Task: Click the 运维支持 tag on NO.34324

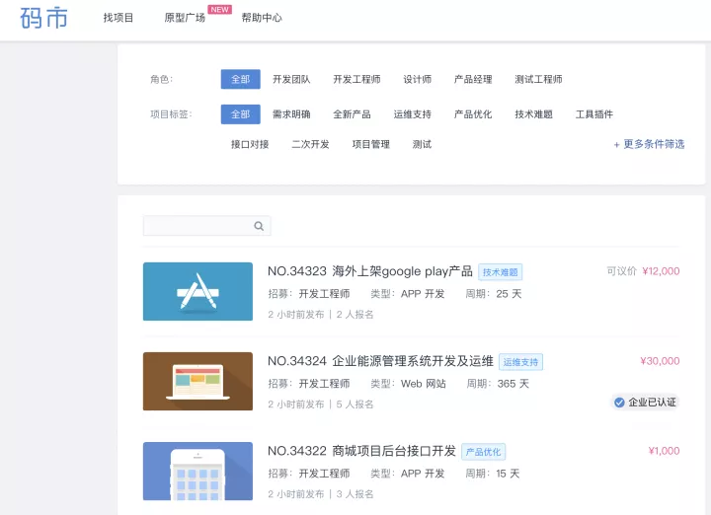Action: pyautogui.click(x=520, y=362)
